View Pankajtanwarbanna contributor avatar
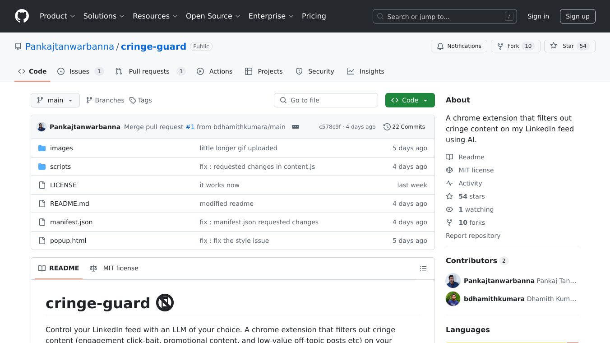 (x=453, y=281)
